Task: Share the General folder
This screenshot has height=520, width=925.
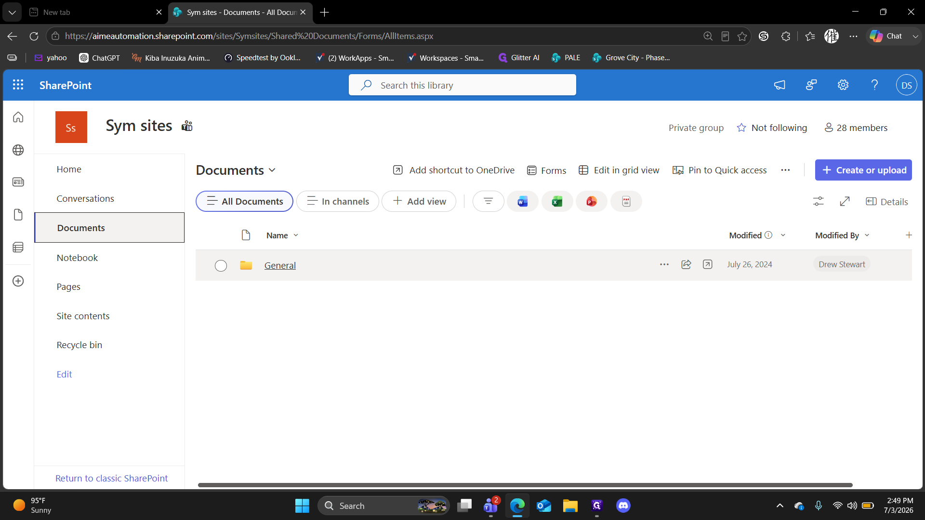Action: point(687,264)
